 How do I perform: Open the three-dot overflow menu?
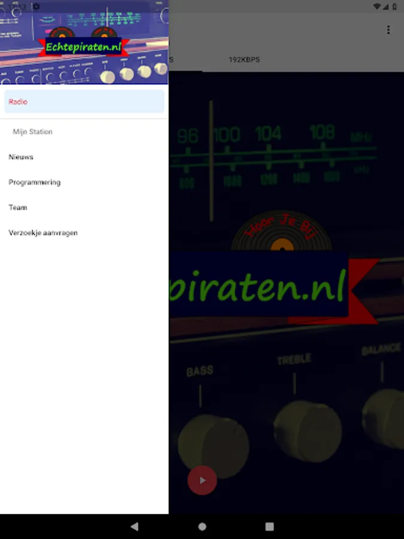388,30
